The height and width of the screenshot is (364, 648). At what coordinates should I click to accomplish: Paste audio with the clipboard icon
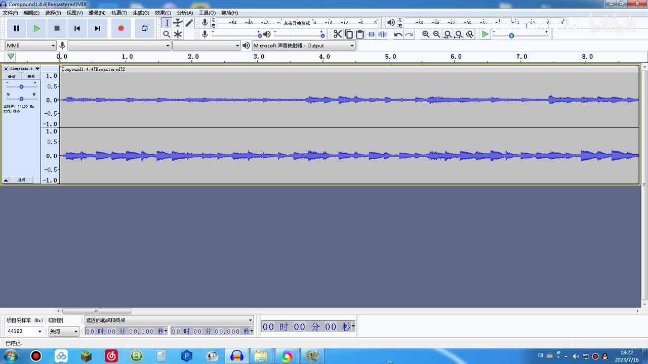(360, 34)
